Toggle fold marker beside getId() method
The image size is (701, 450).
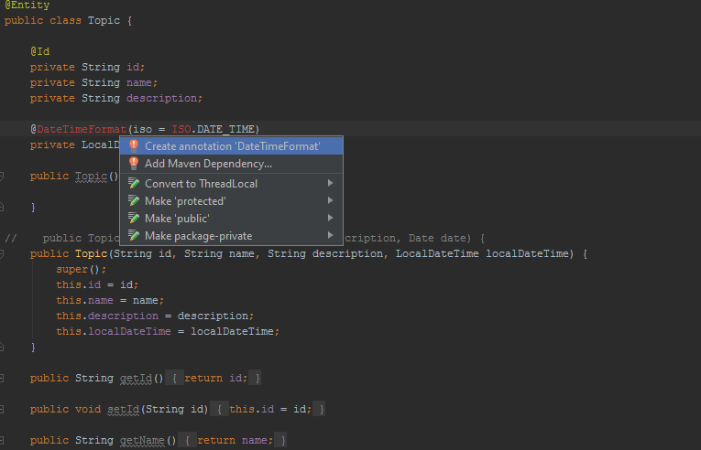(x=2, y=378)
